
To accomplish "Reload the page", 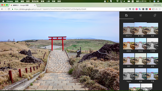I will tap(9, 9).
